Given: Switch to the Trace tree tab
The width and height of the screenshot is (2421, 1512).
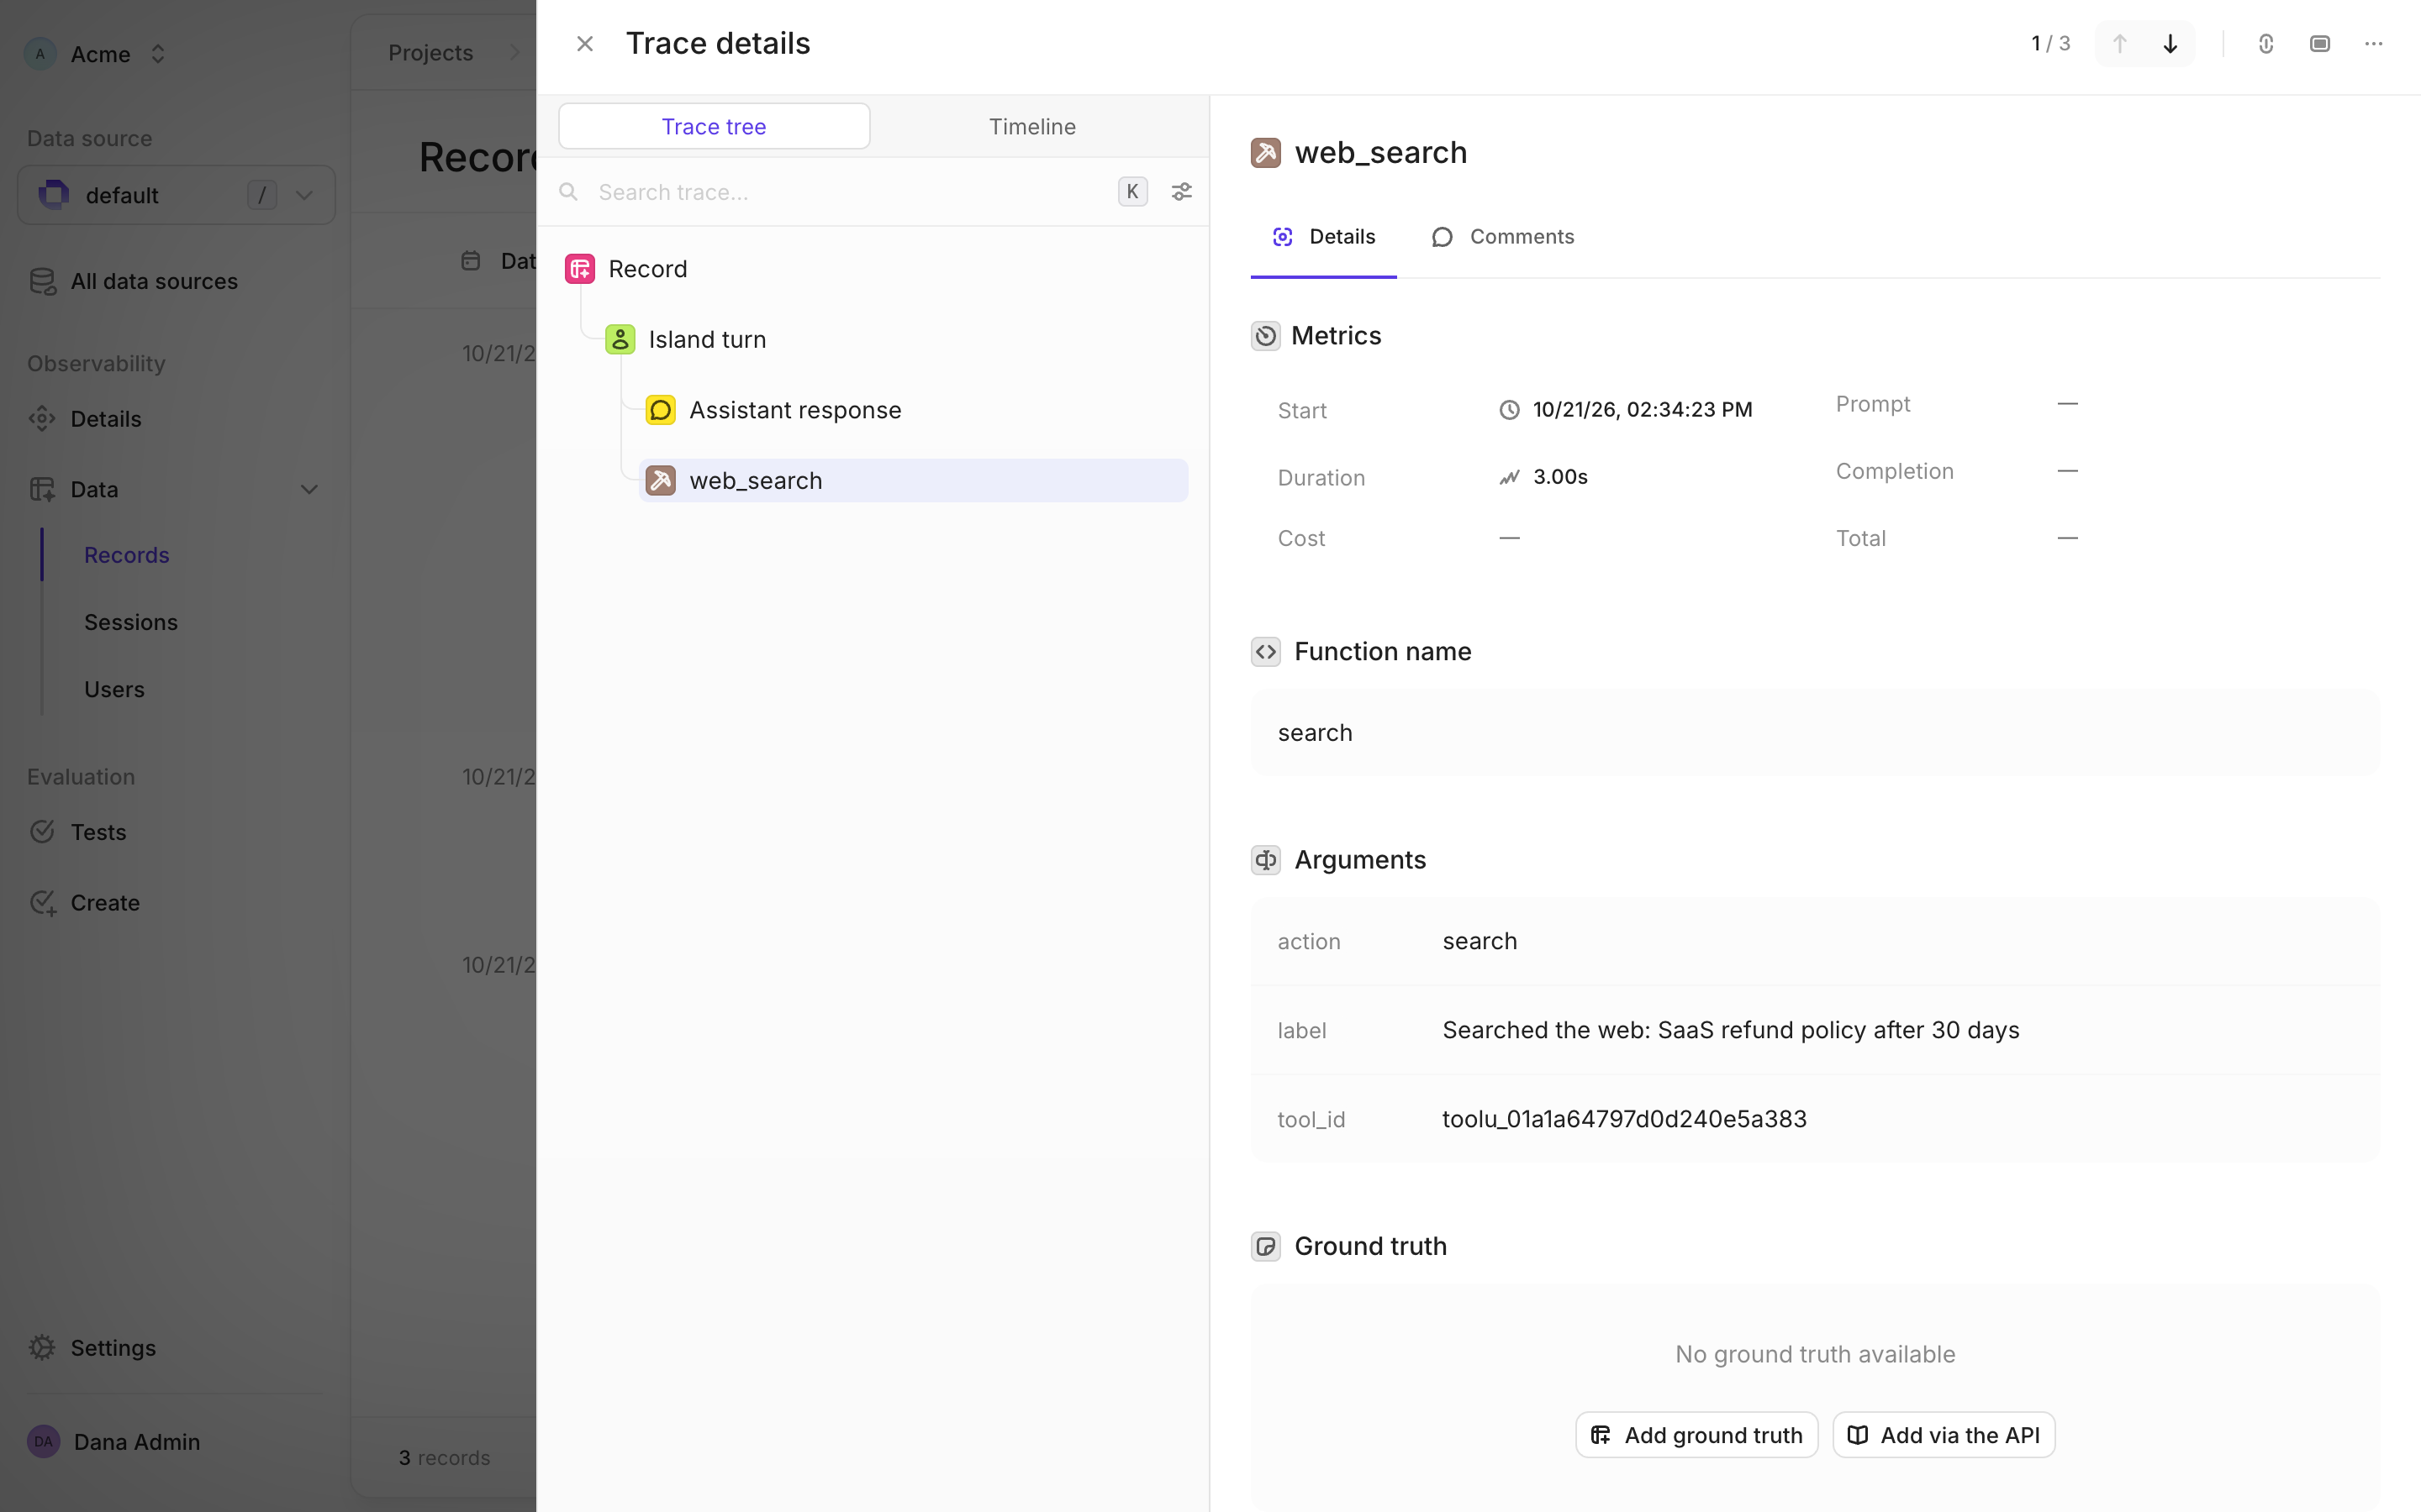Looking at the screenshot, I should coord(714,126).
